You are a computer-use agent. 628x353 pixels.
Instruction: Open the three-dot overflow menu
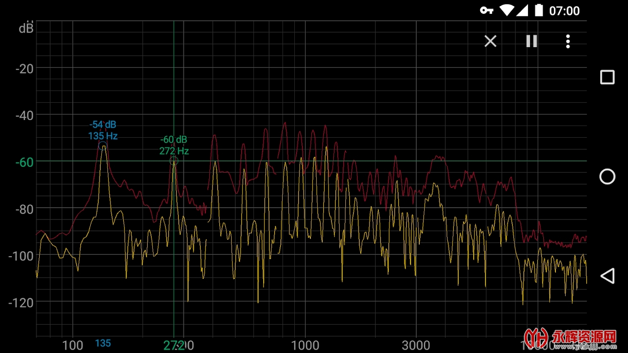[568, 41]
